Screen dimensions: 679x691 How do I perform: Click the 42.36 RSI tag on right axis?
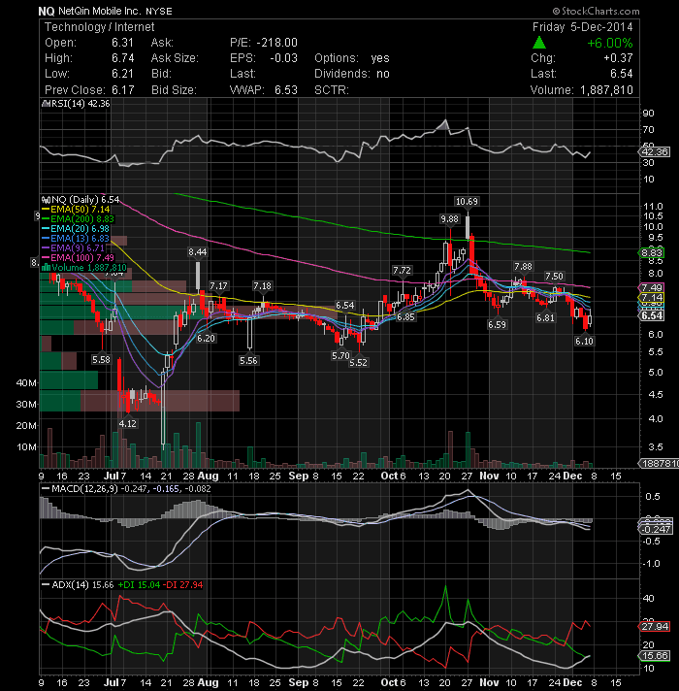click(655, 152)
